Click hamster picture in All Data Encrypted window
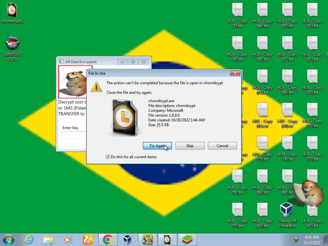Screen dimensions: 328x246 (73, 82)
